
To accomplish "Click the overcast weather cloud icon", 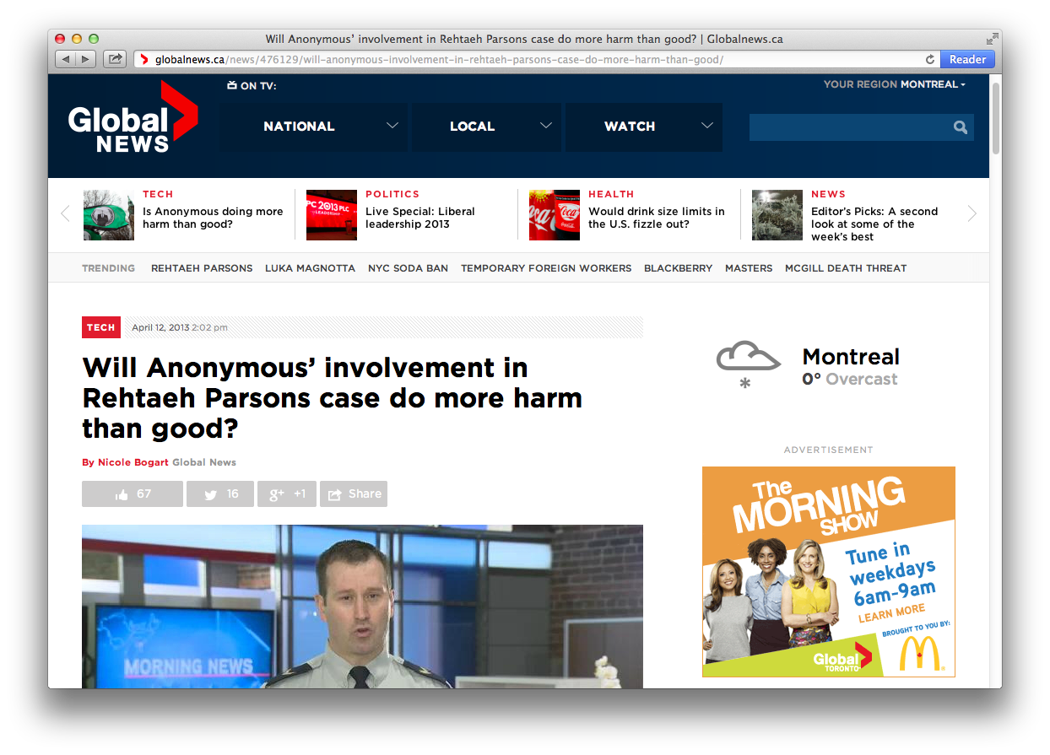I will pos(748,364).
